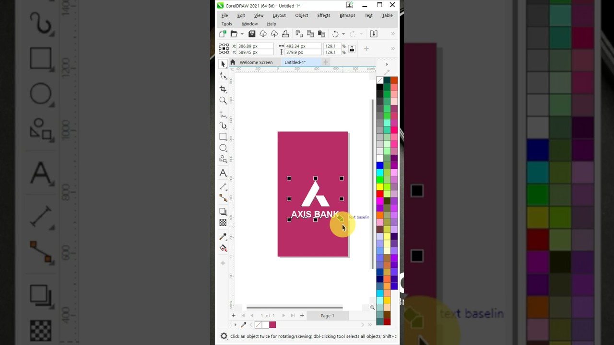Open the Edit menu
Screen dimensions: 614x345
pos(241,15)
